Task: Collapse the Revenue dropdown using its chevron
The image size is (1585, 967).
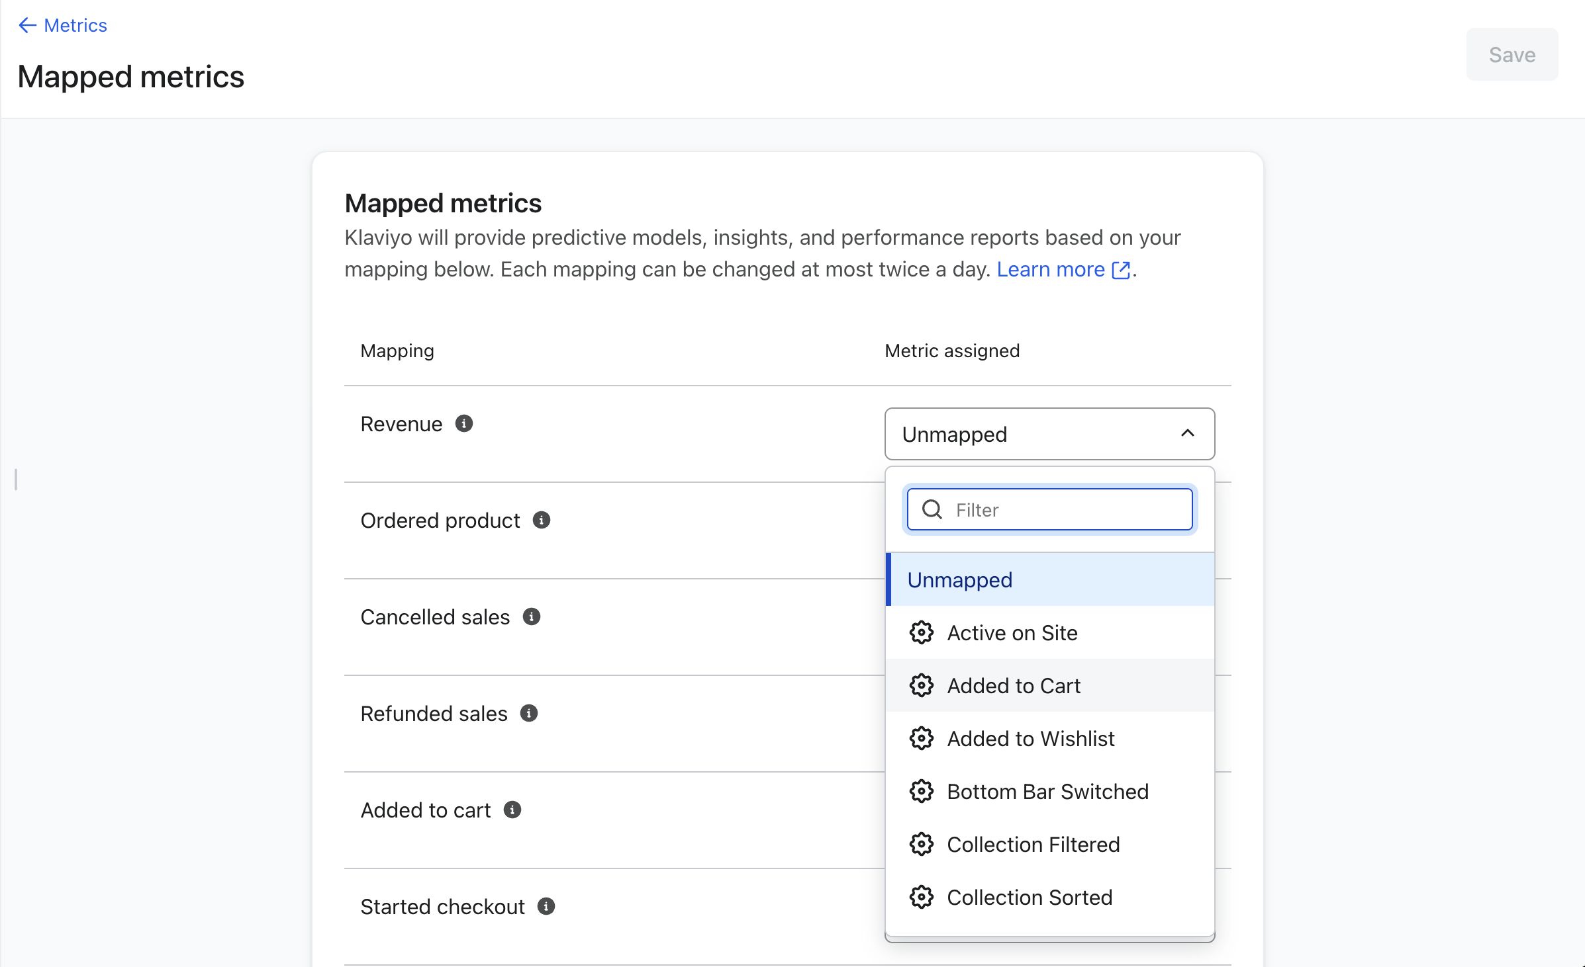Action: pos(1188,433)
